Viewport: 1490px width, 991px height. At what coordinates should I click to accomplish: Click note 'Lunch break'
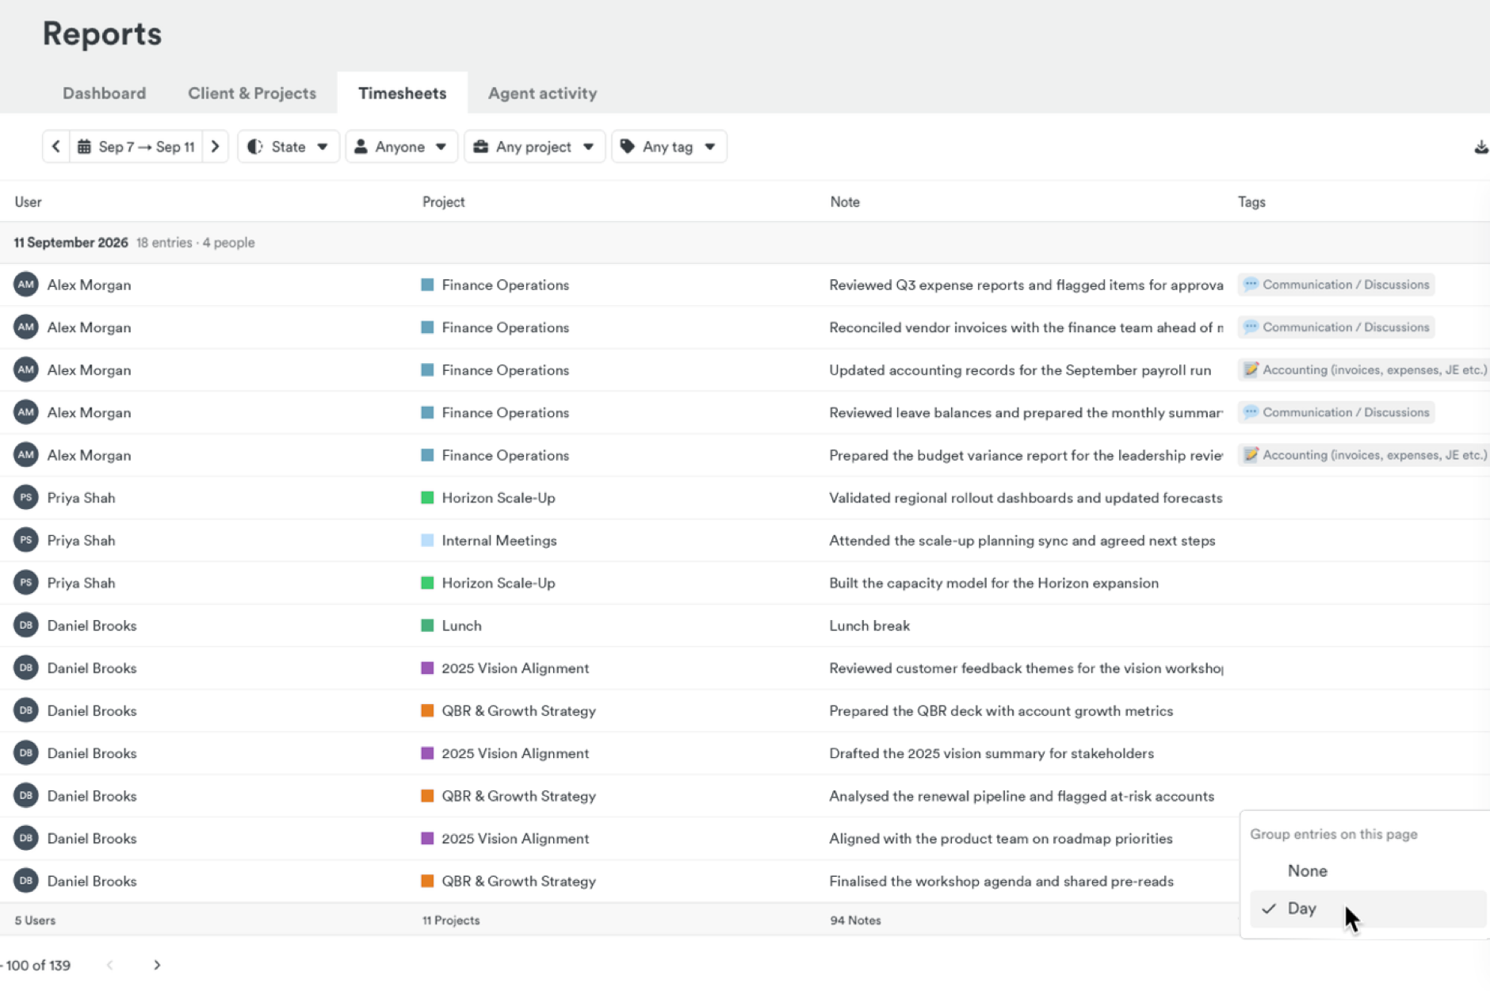[x=869, y=626]
